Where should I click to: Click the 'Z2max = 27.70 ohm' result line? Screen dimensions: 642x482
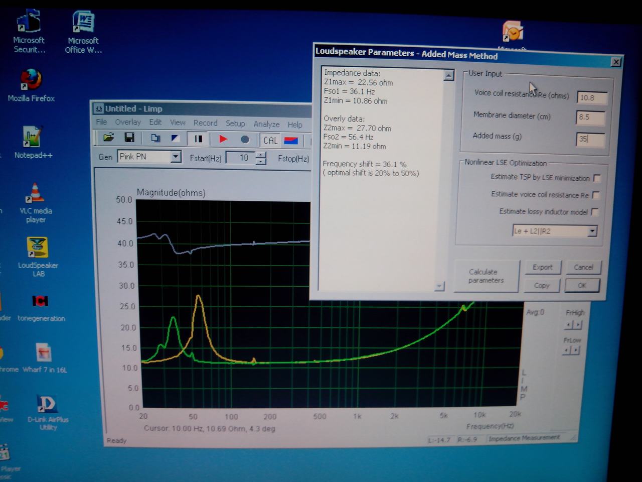click(x=357, y=129)
